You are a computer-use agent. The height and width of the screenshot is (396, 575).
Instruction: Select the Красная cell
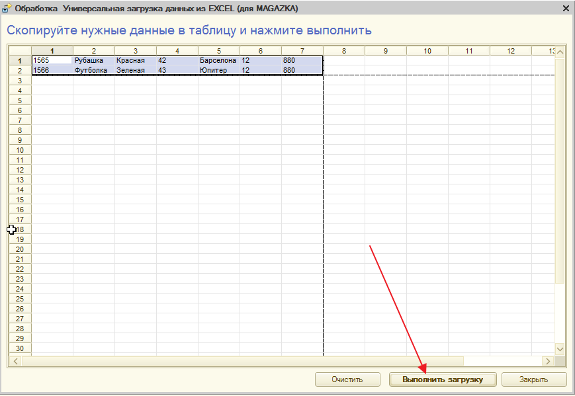136,60
